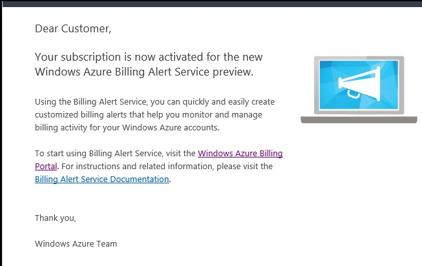The width and height of the screenshot is (422, 266).
Task: Click the word "Portal" in the purple link
Action: click(x=47, y=167)
